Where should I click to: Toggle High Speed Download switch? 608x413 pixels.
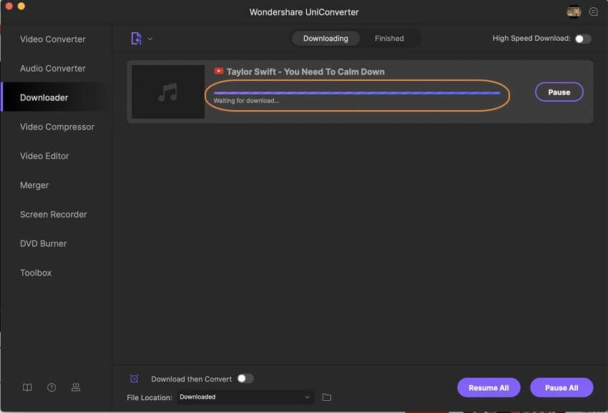pos(583,39)
